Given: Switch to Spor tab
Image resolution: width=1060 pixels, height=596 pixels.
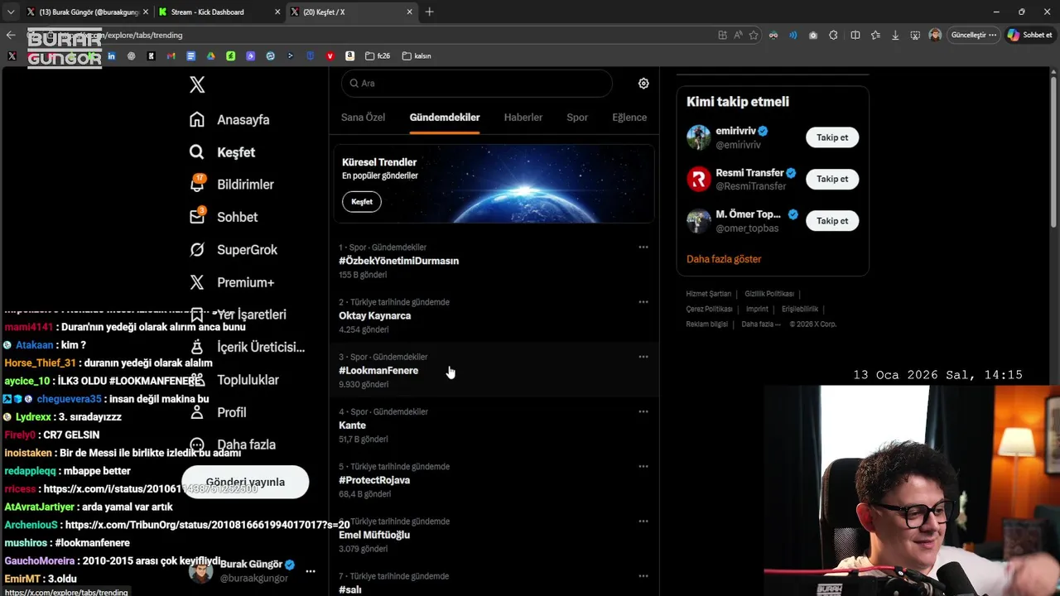Looking at the screenshot, I should click(x=577, y=118).
